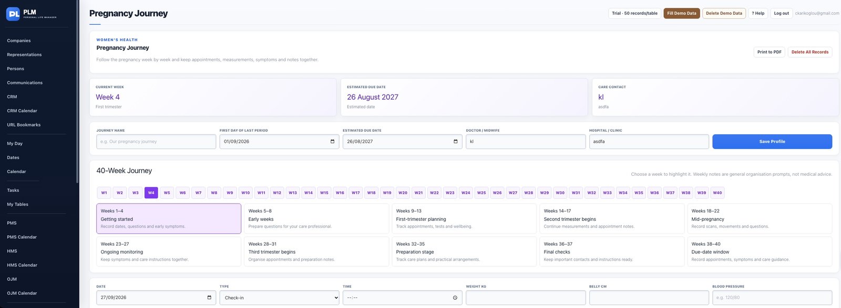Image resolution: width=841 pixels, height=308 pixels.
Task: Select Weeks 23–27 Ongoing monitoring card
Action: [x=169, y=251]
